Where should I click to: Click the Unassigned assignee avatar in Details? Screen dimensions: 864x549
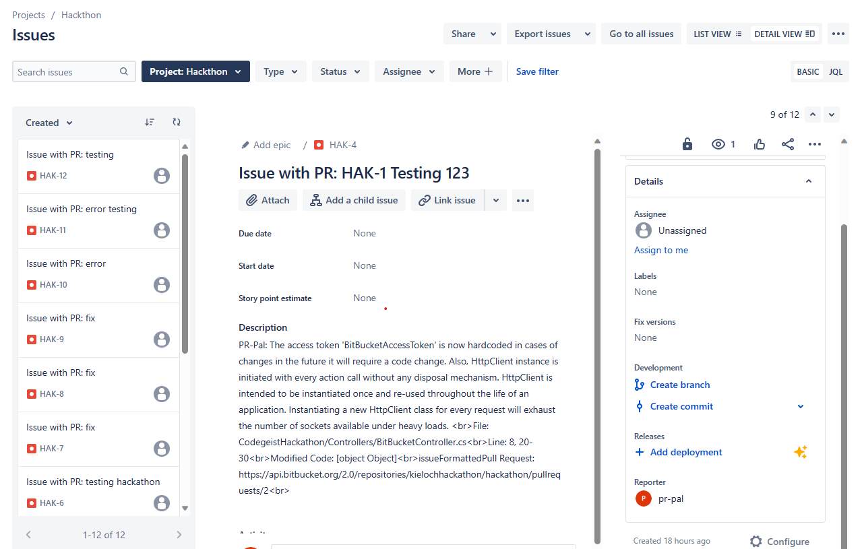pyautogui.click(x=644, y=230)
